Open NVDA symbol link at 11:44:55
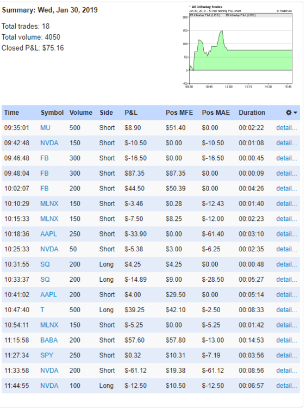This screenshot has height=408, width=306. (49, 386)
